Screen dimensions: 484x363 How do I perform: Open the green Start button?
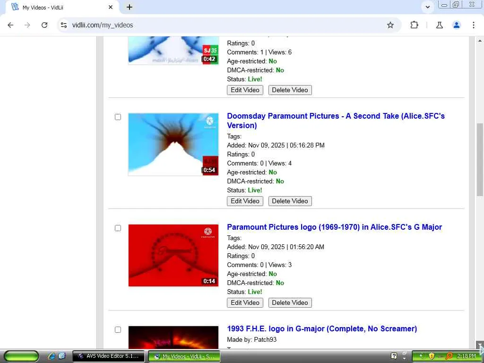pos(21,356)
